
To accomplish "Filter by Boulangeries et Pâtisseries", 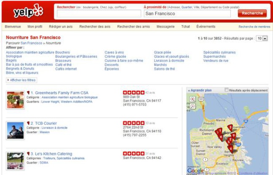I will 76,57.
